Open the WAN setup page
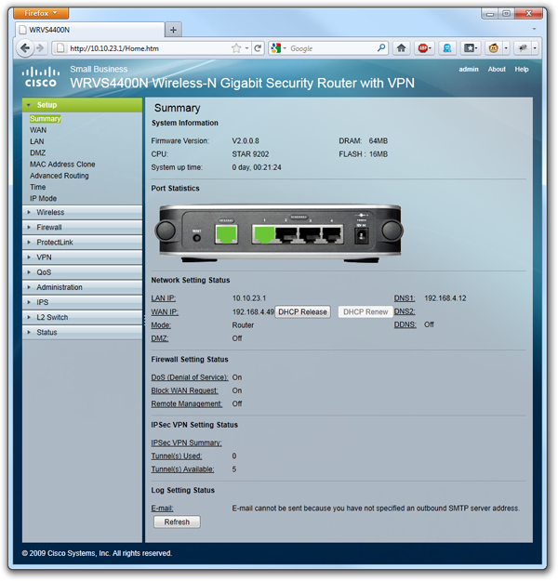 click(38, 130)
